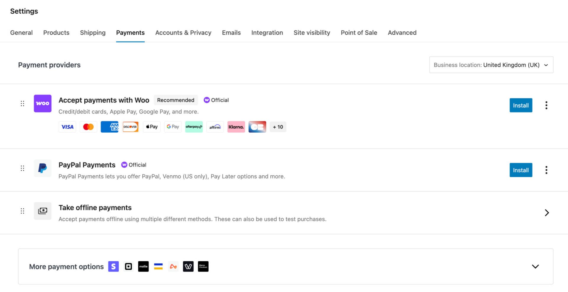Click the offline payments cash icon
568x292 pixels.
[42, 211]
